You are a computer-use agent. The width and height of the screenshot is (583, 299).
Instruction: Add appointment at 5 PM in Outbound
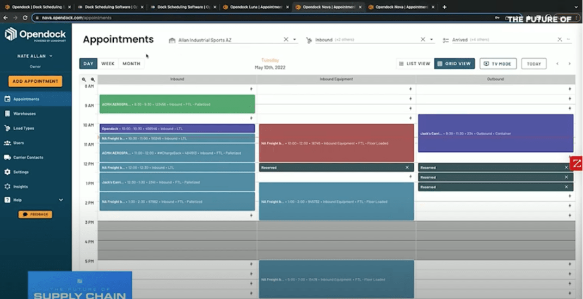pyautogui.click(x=569, y=264)
